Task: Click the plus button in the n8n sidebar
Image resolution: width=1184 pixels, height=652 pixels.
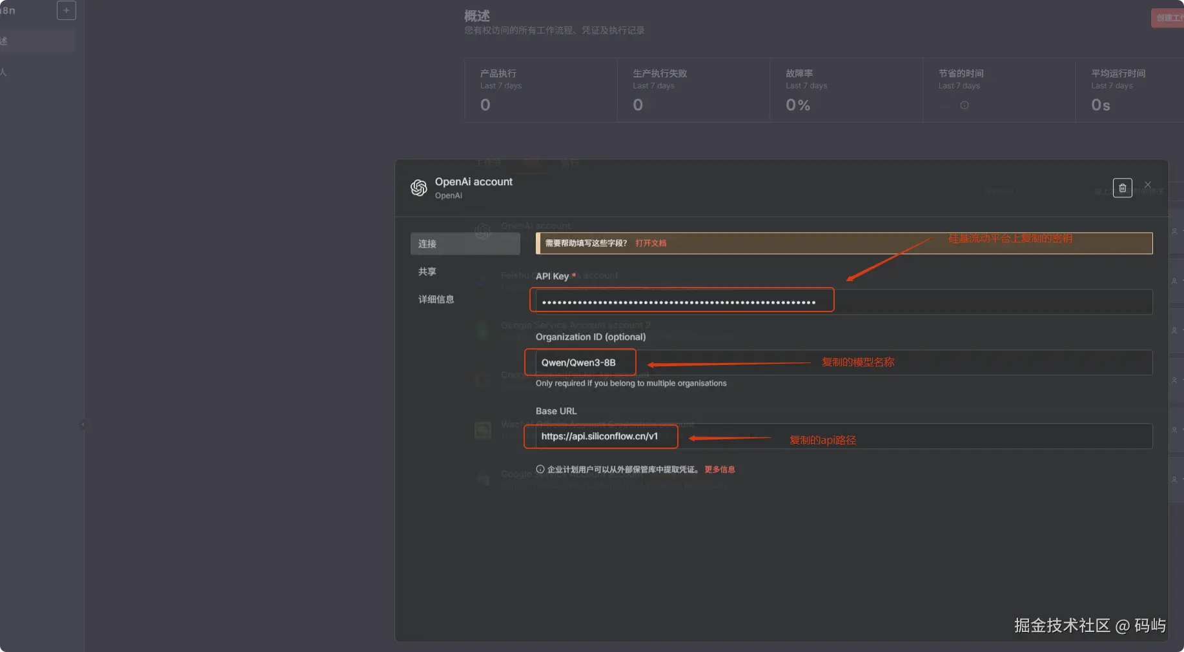Action: [66, 10]
